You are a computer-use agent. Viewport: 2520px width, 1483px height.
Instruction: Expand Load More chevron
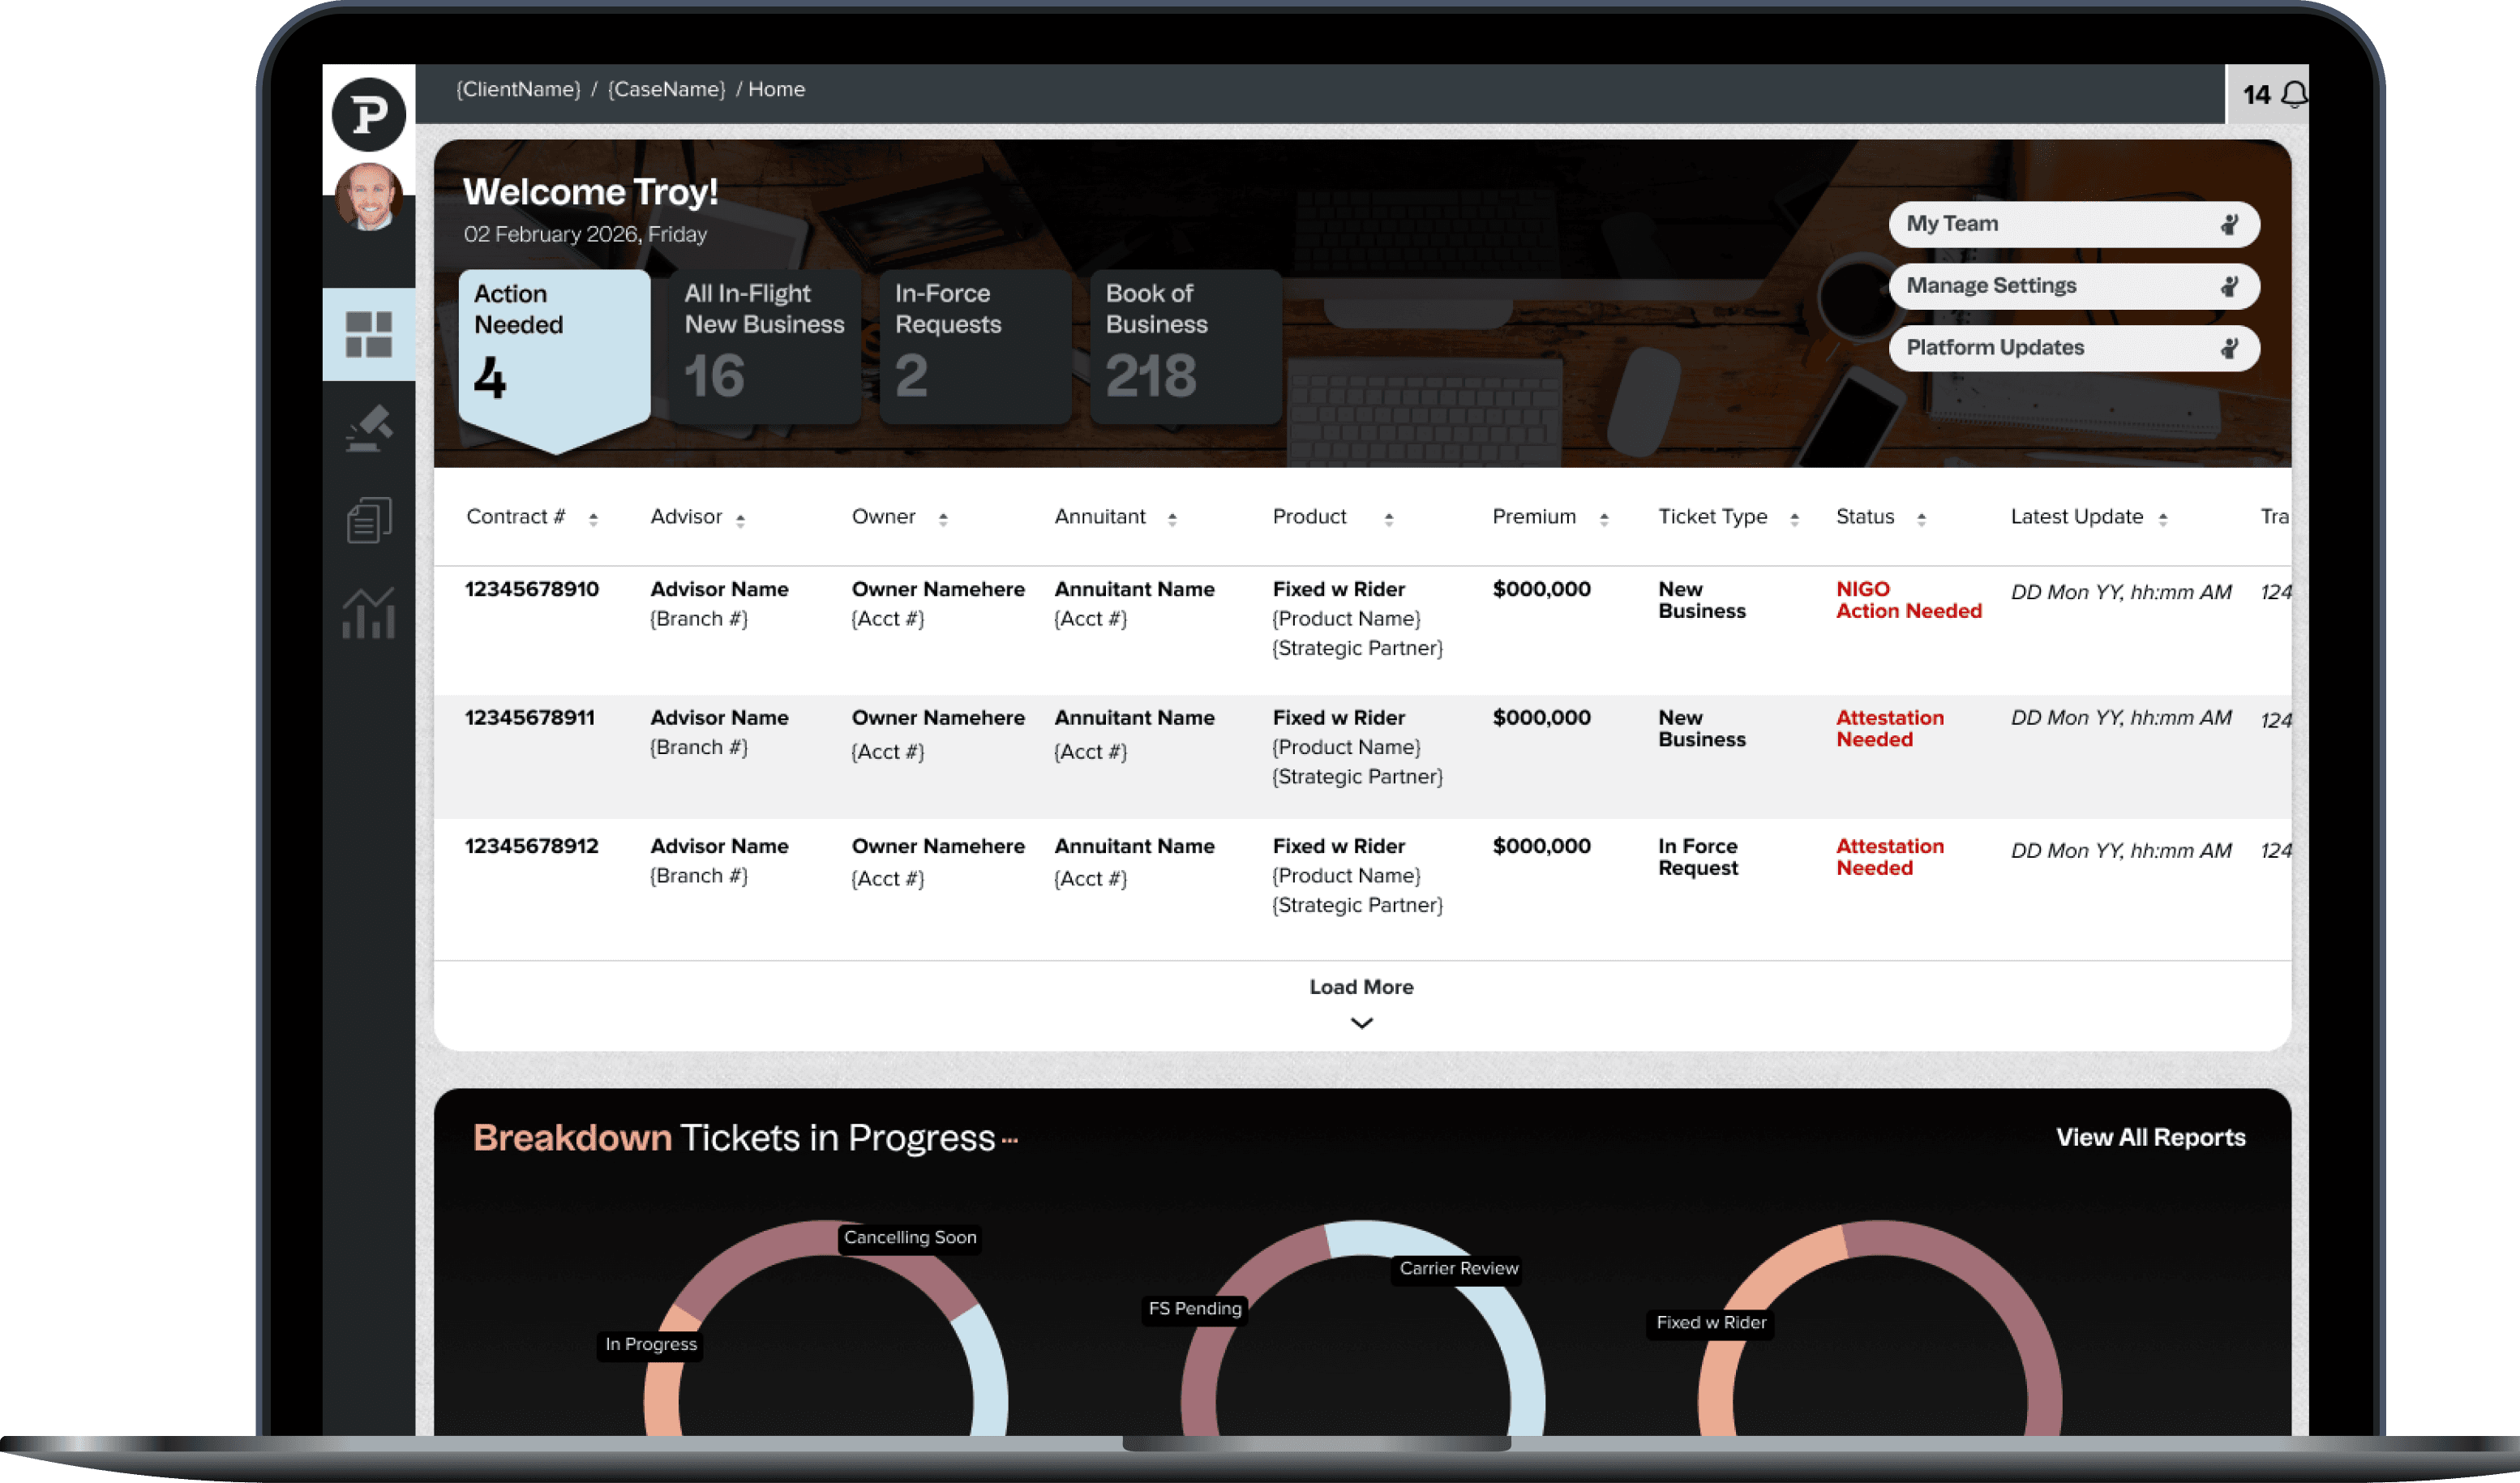(x=1361, y=1023)
